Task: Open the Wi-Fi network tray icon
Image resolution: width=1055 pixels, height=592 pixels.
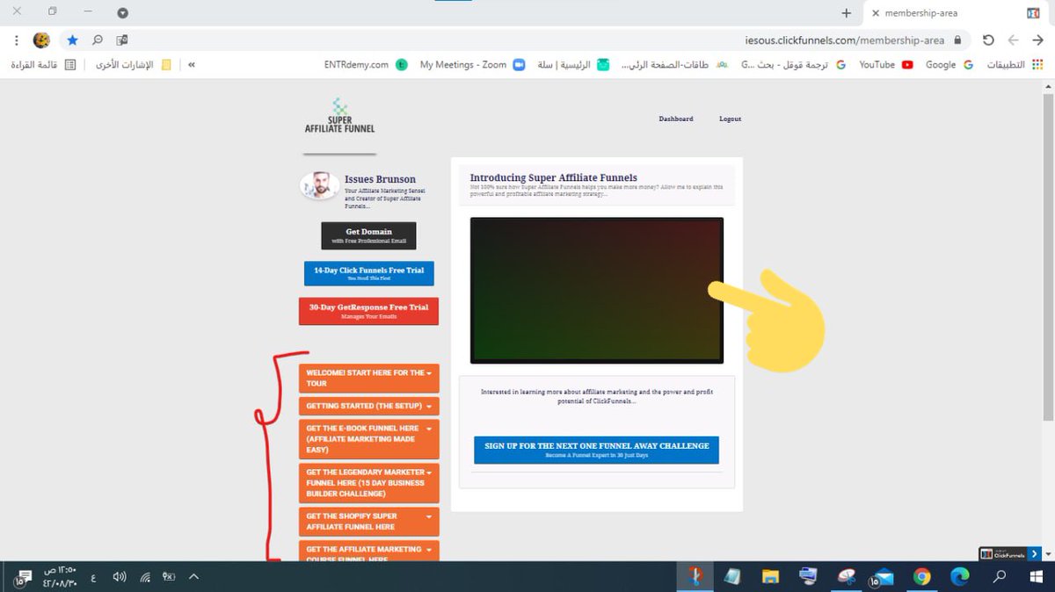Action: 145,577
